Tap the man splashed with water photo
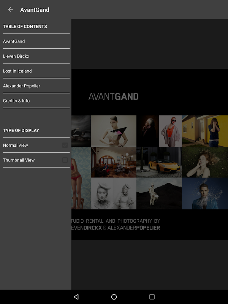This screenshot has width=228, height=304. (x=205, y=194)
